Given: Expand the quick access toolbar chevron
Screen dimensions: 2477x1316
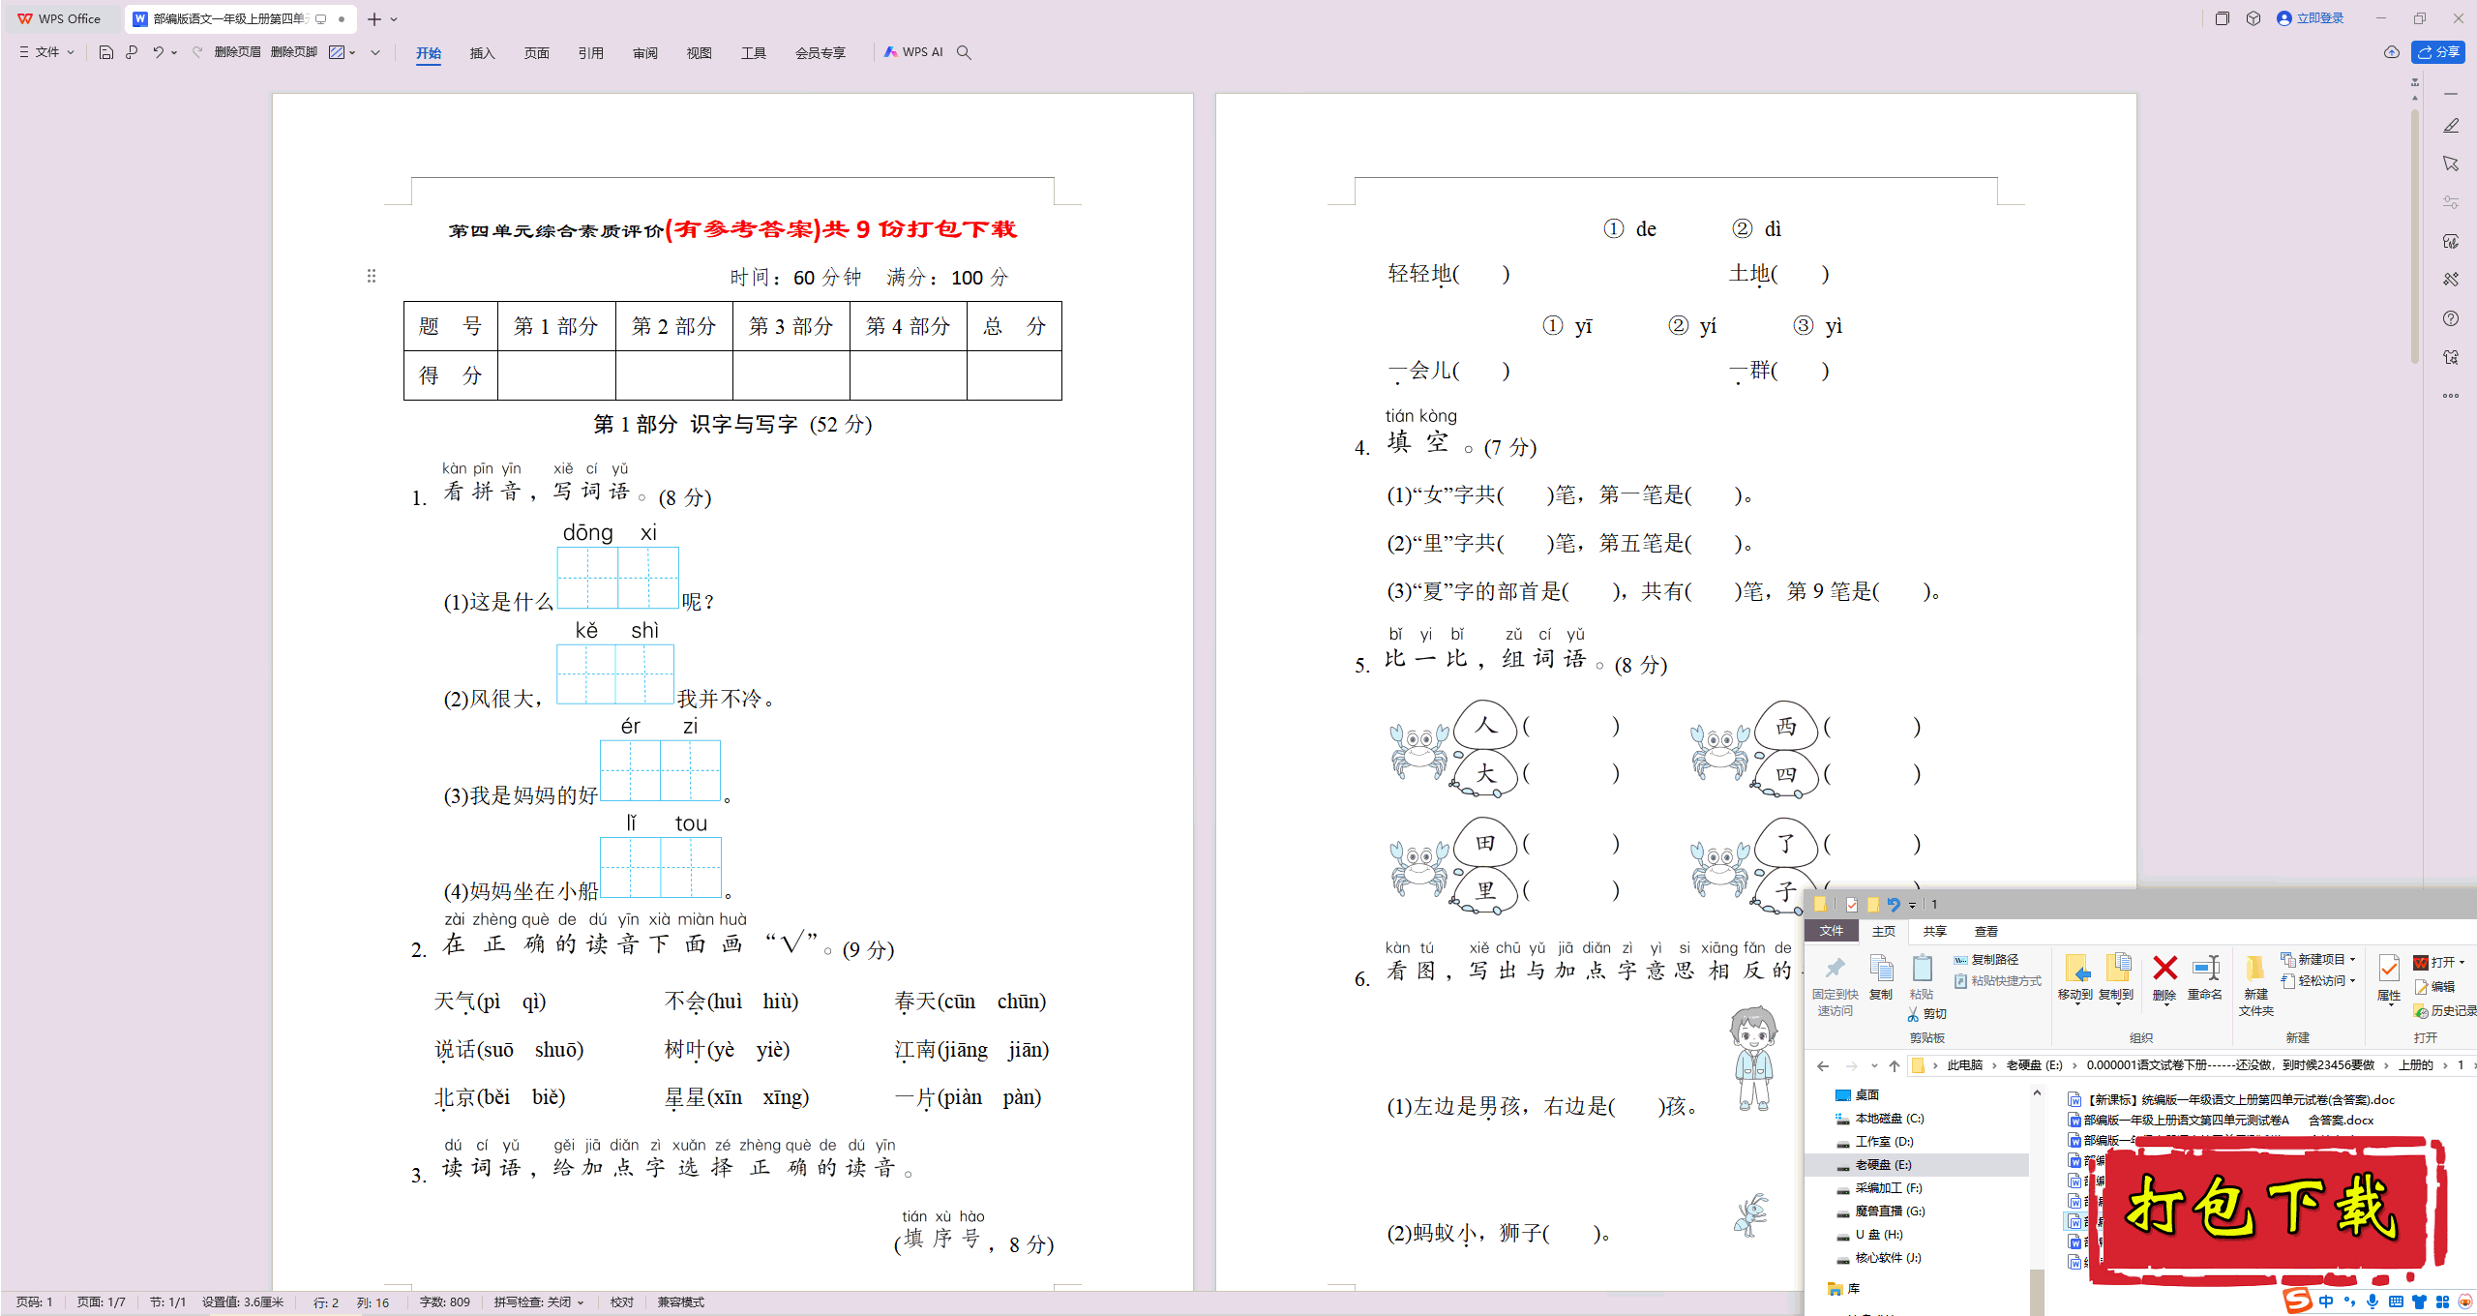Looking at the screenshot, I should coord(375,52).
